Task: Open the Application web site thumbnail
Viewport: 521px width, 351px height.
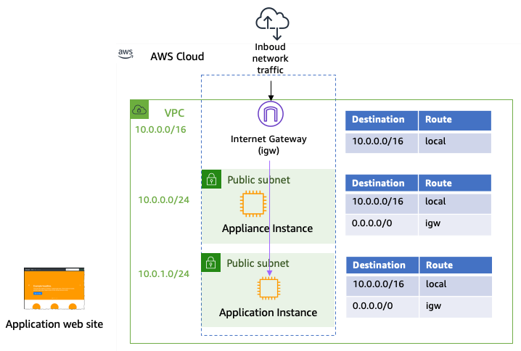Action: (x=54, y=288)
